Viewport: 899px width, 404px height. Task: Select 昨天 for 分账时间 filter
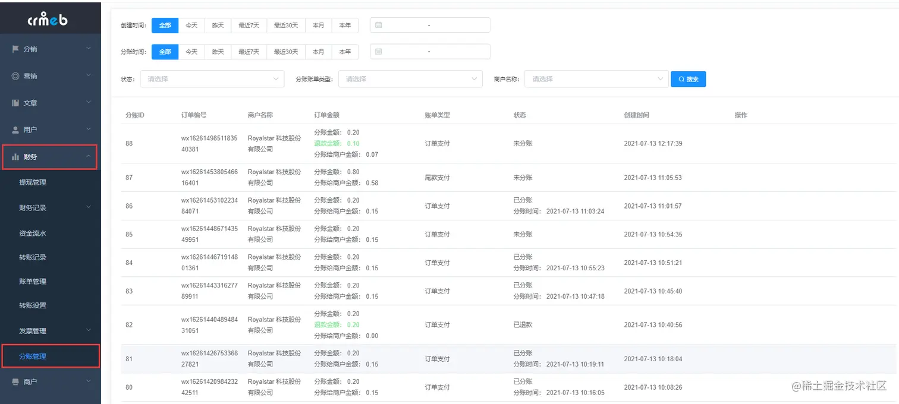pos(218,52)
